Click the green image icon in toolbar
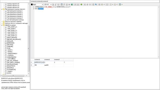 [72, 4]
